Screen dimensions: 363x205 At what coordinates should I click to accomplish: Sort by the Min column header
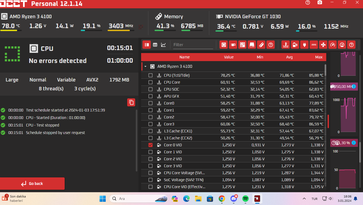[260, 57]
